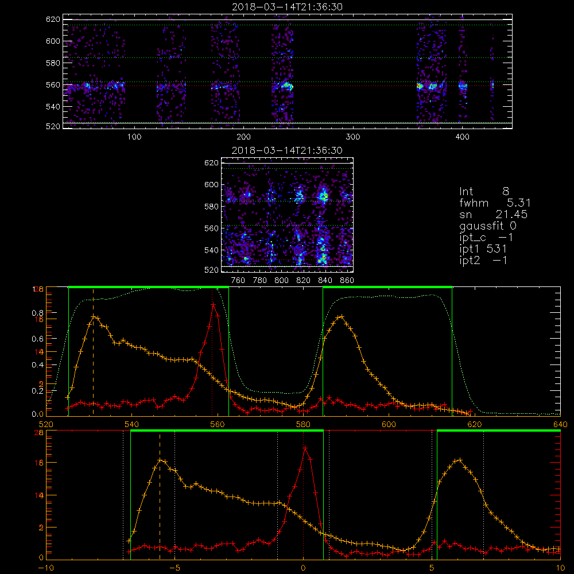The height and width of the screenshot is (574, 574).
Task: Click the 'ipt1 531' readout line
Action: [483, 249]
